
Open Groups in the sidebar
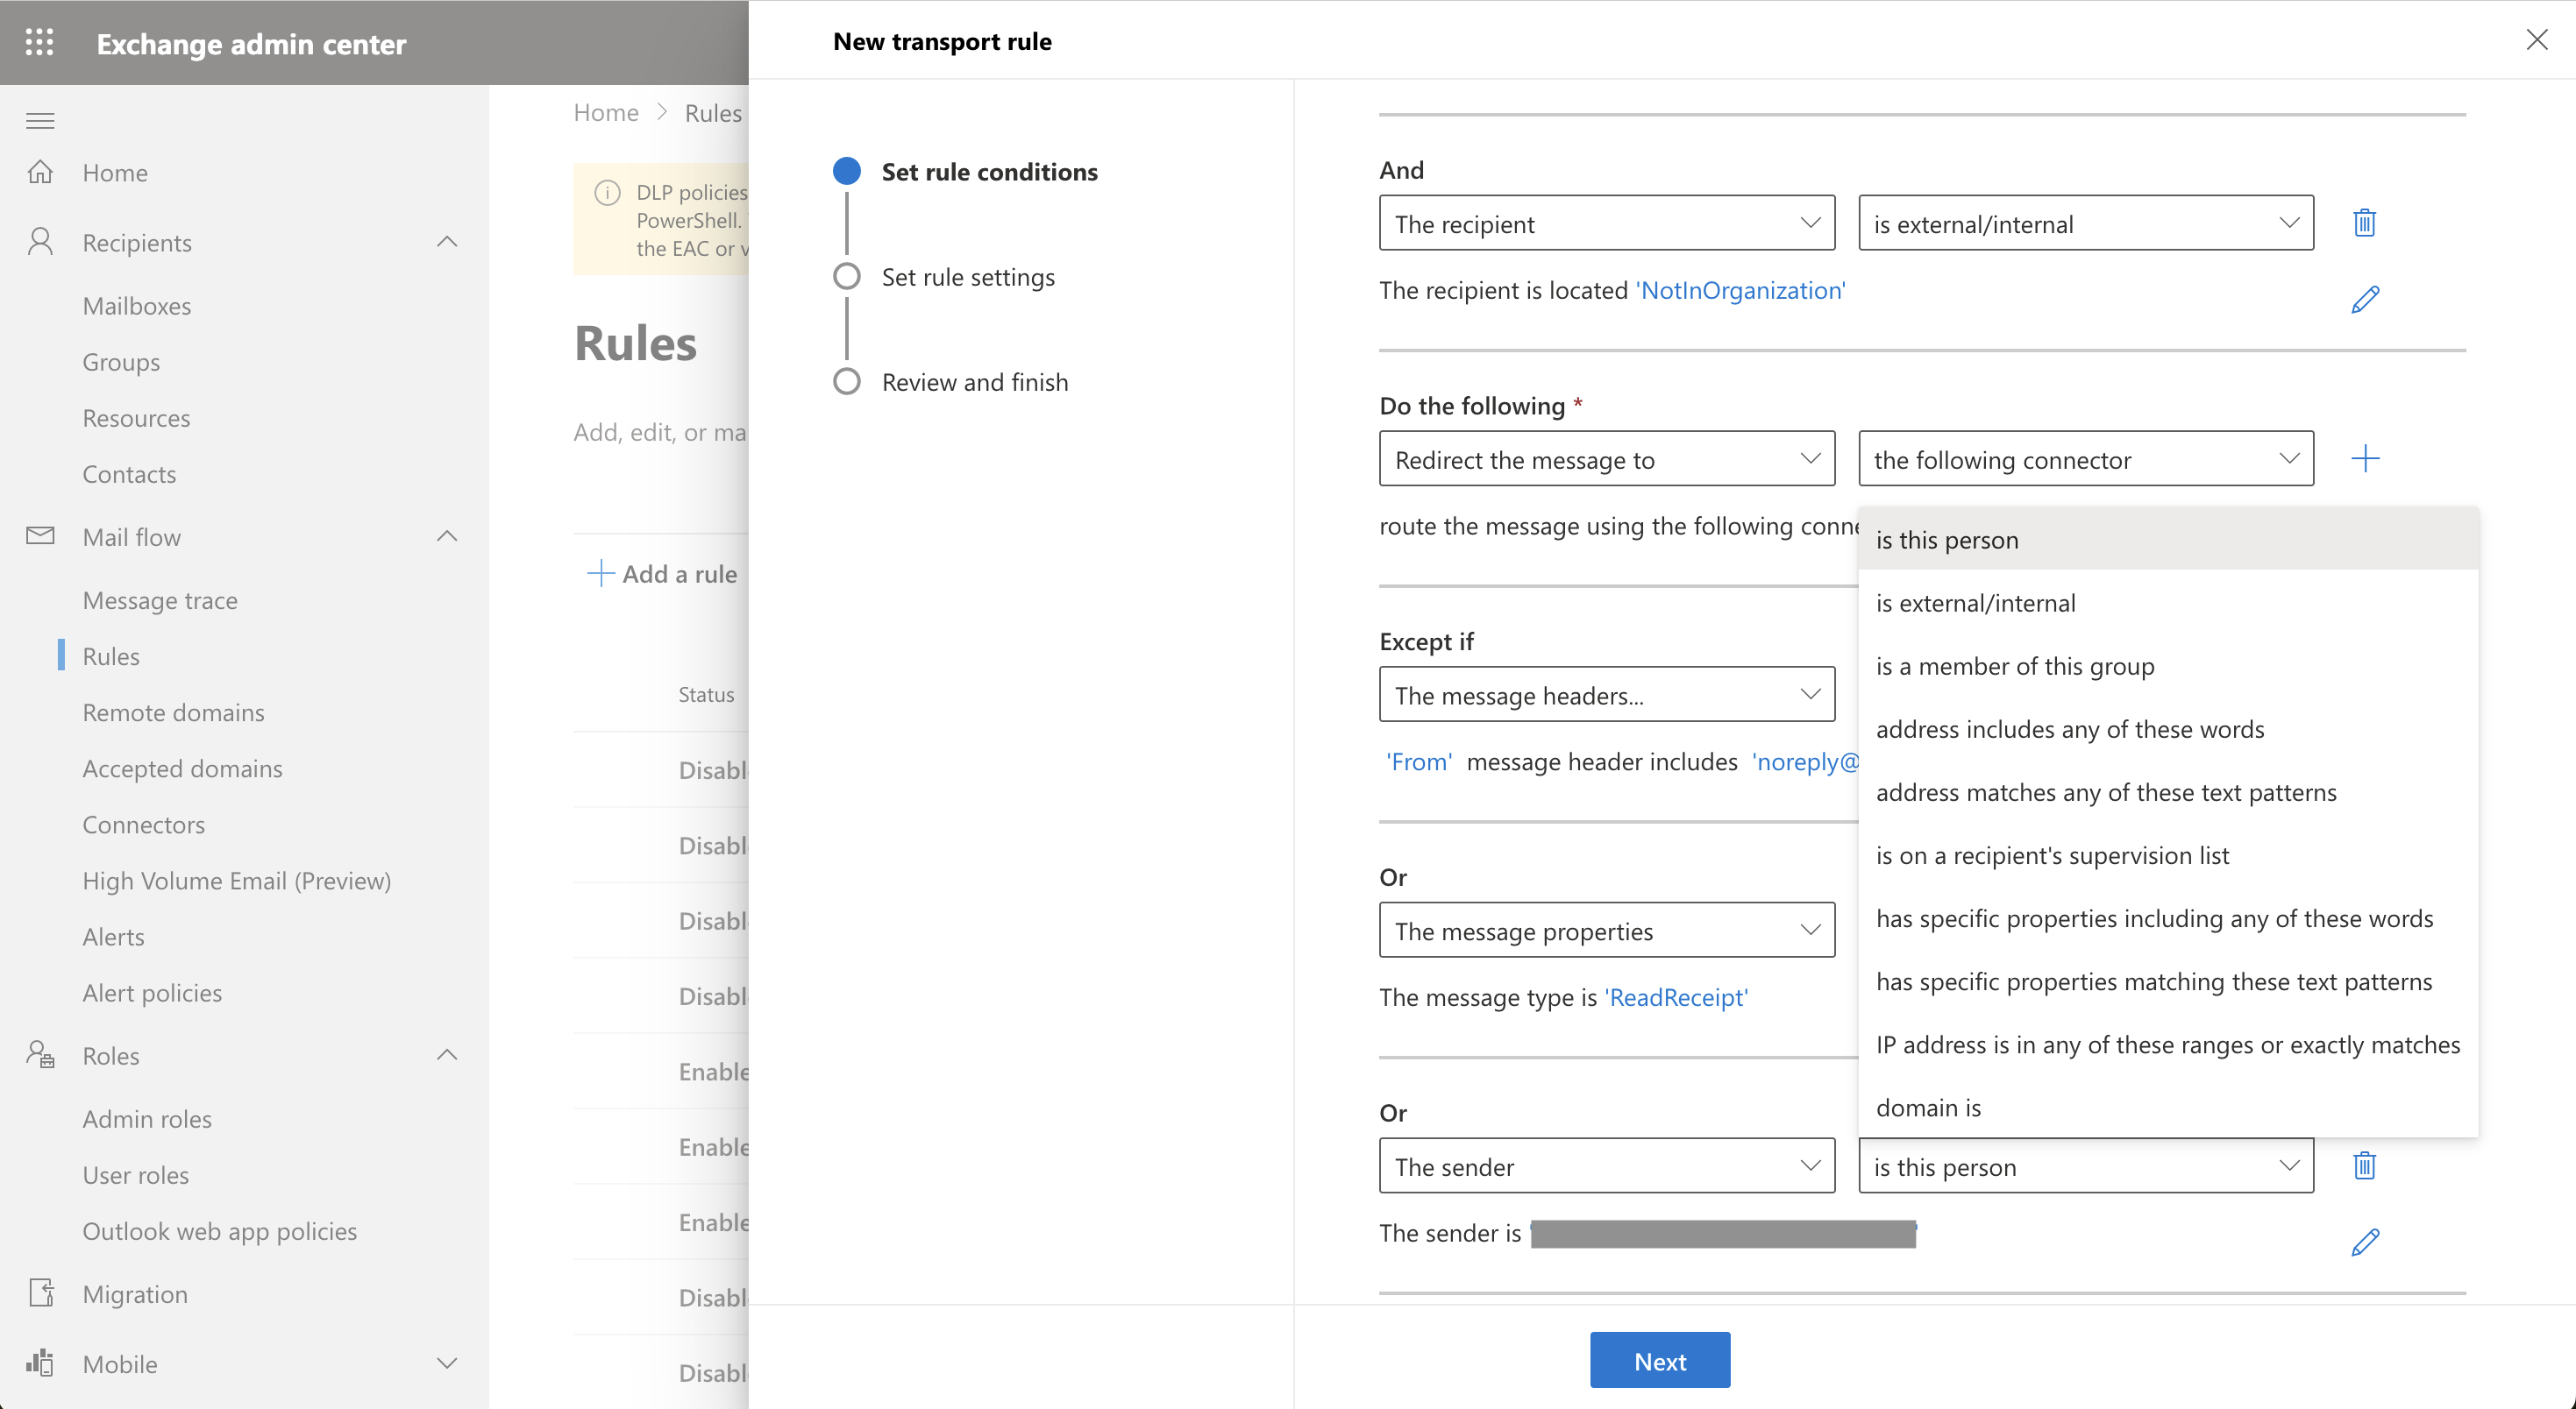point(121,362)
